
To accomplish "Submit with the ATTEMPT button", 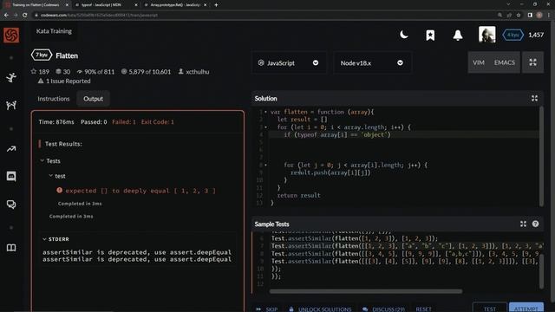I will pyautogui.click(x=526, y=308).
